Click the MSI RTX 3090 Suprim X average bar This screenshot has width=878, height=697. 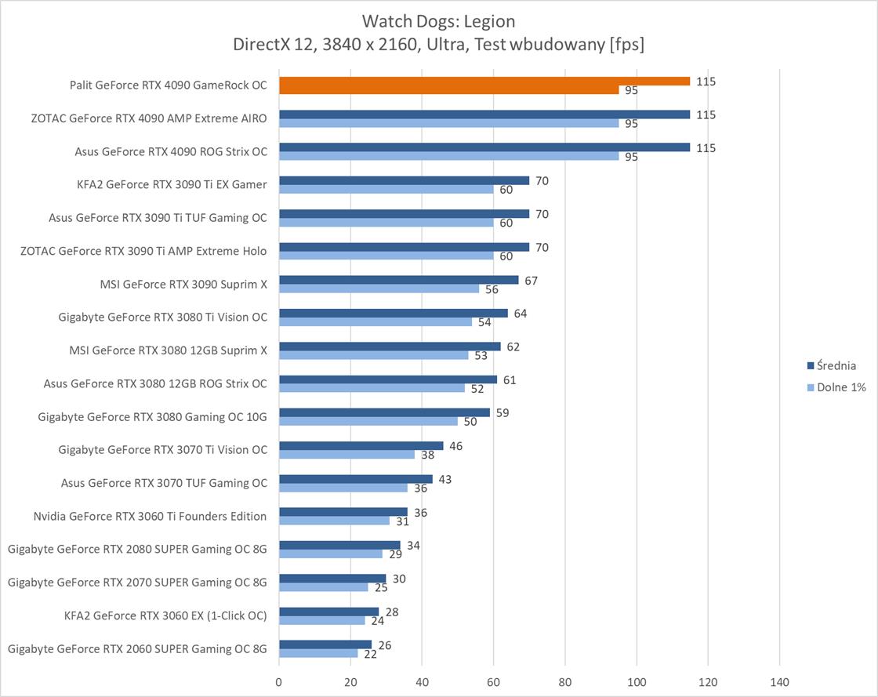pyautogui.click(x=399, y=280)
